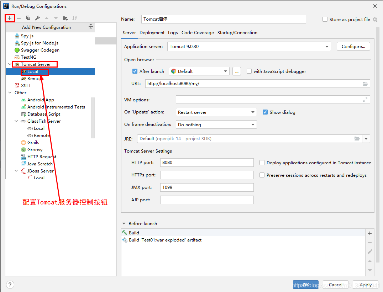Image resolution: width=383 pixels, height=292 pixels.
Task: Click the Copy Configuration icon
Action: [28, 18]
